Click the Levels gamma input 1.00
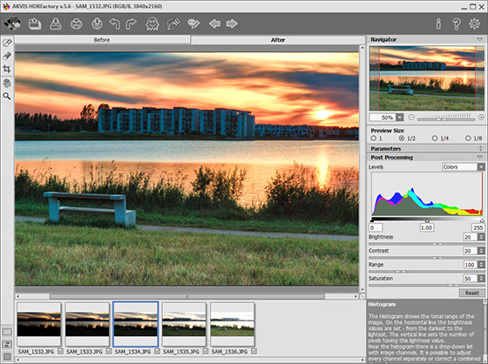488x364 pixels. point(427,228)
